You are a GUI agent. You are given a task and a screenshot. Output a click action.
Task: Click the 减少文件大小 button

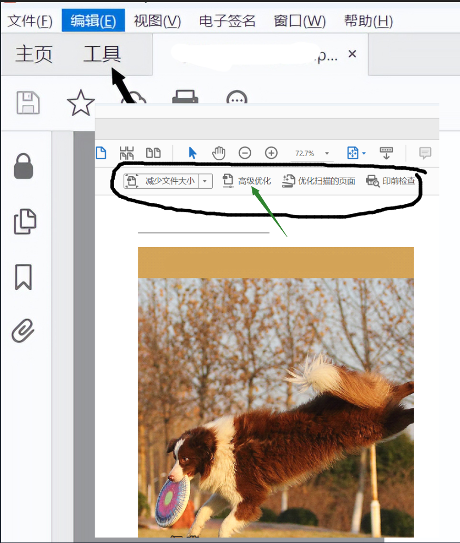[x=162, y=181]
